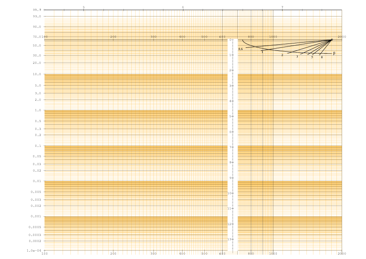The width and height of the screenshot is (366, 259).
Task: Click the 7 label on the top axis
Action: pos(282,7)
